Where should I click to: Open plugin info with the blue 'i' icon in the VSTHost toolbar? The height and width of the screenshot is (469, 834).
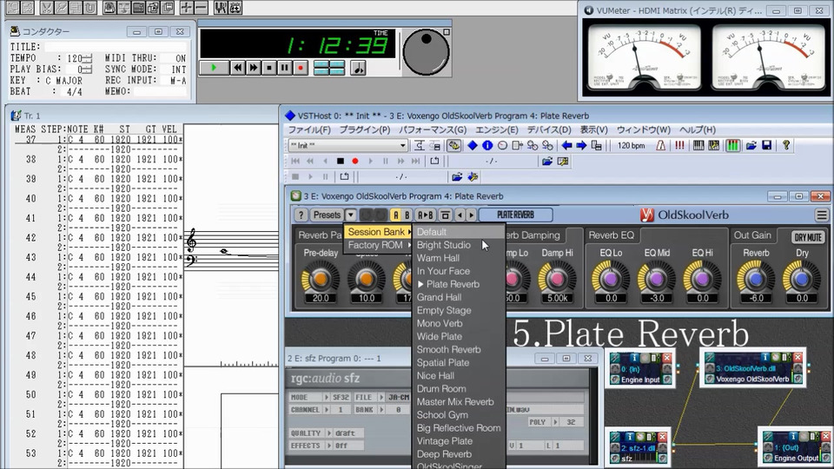click(487, 145)
